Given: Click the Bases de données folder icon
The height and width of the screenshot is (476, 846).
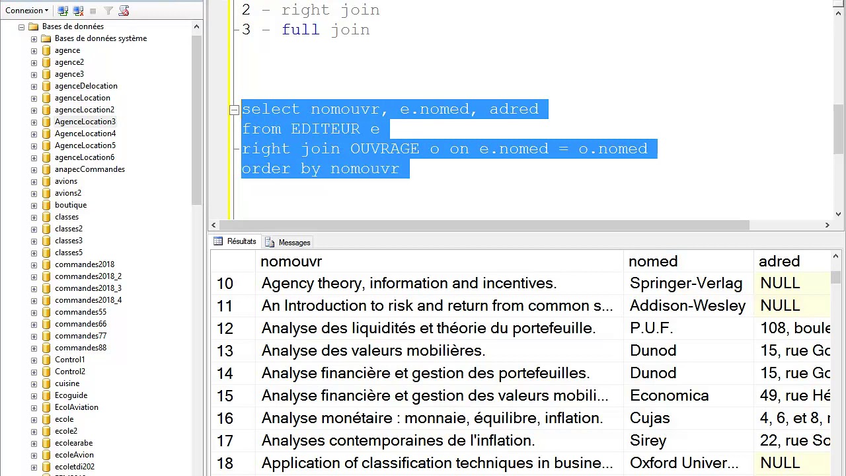Looking at the screenshot, I should 33,26.
